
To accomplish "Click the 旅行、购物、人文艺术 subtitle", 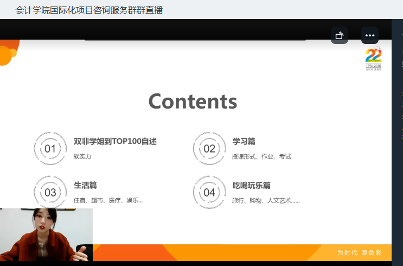I will [x=265, y=200].
